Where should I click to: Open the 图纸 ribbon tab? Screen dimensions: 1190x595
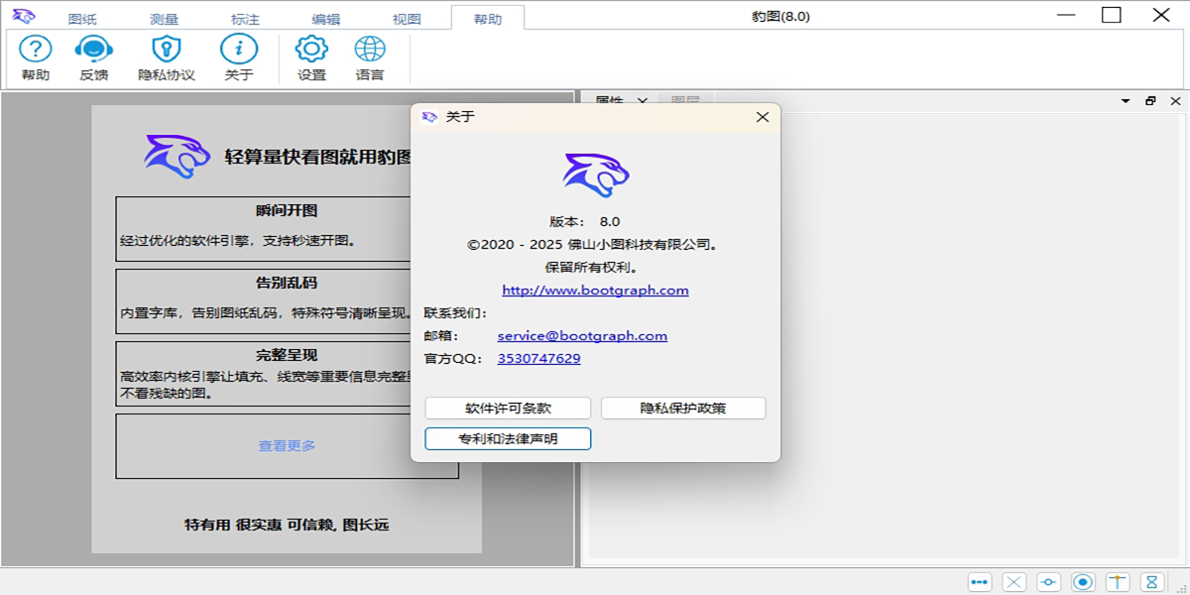pyautogui.click(x=82, y=19)
